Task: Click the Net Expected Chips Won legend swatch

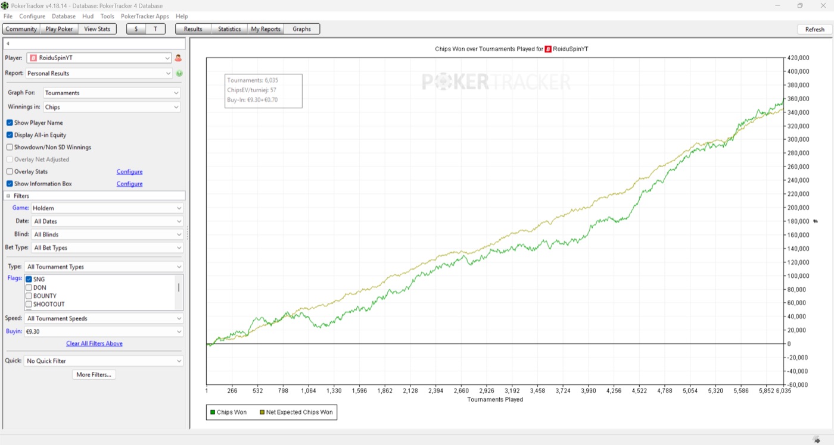Action: (x=262, y=412)
